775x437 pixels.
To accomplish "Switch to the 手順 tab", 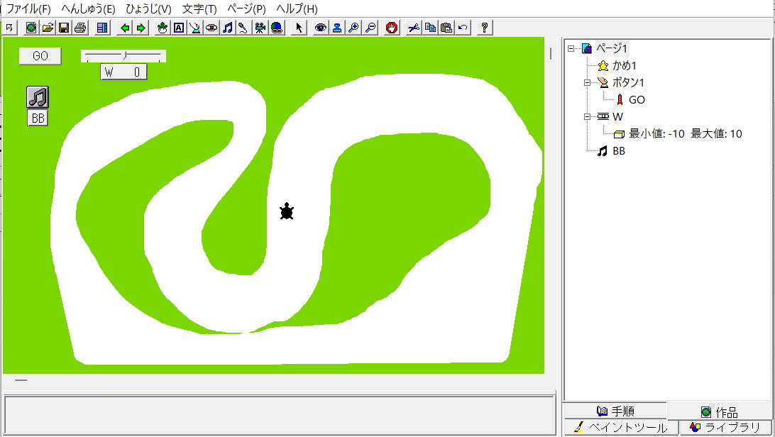I will 615,411.
